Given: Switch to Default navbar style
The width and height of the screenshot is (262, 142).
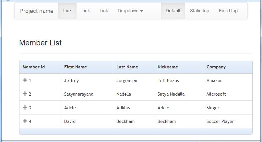Looking at the screenshot, I should pyautogui.click(x=173, y=11).
